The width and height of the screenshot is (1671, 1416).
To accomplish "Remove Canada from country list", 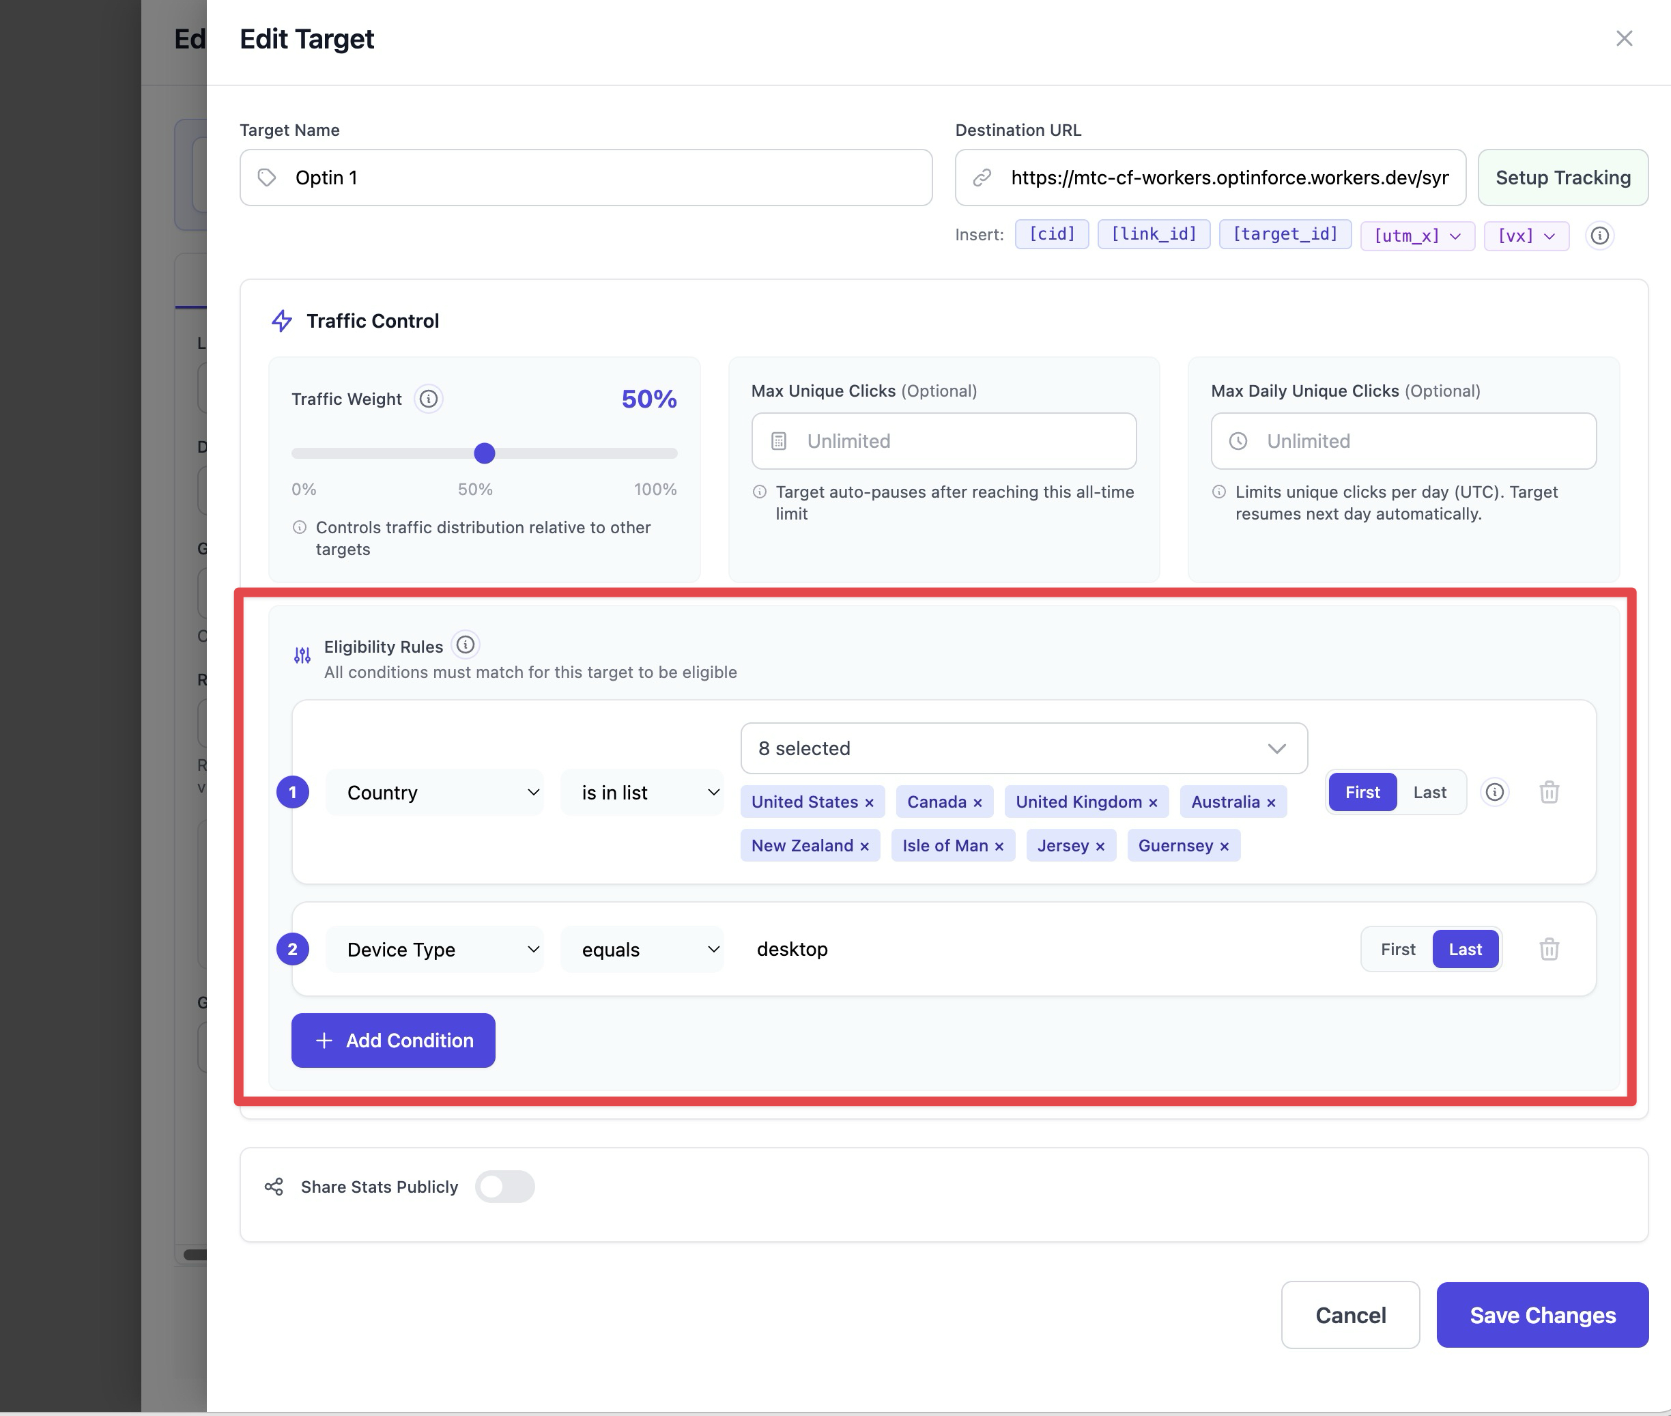I will (977, 803).
